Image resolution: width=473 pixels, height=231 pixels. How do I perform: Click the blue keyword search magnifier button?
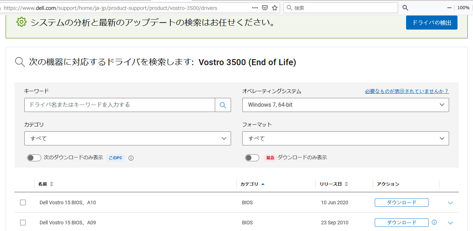tap(223, 105)
